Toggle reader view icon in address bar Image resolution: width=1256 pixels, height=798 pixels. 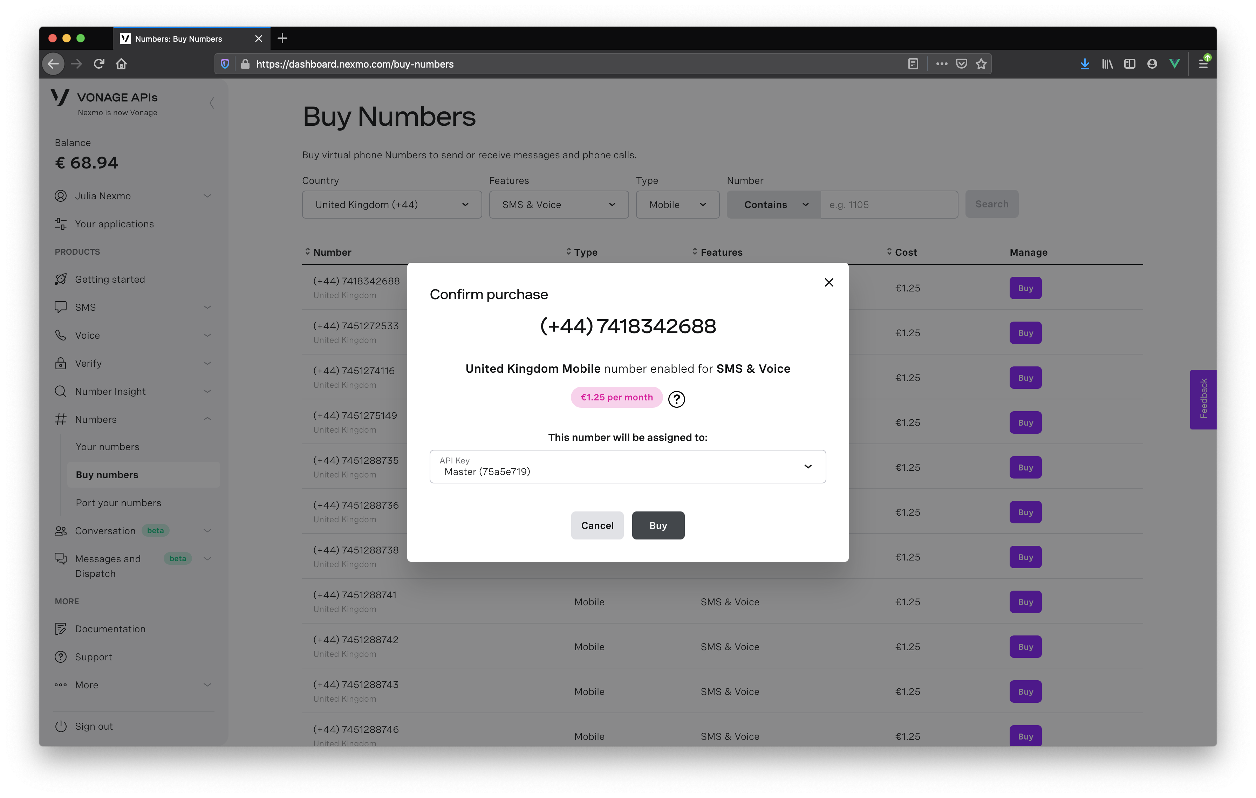(913, 64)
